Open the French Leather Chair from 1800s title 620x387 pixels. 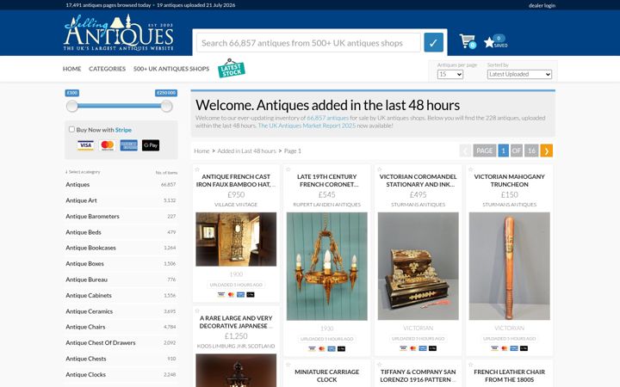click(509, 376)
